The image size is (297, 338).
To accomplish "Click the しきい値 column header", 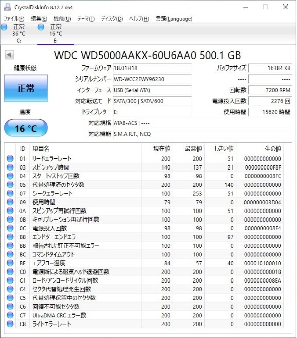I will click(220, 149).
